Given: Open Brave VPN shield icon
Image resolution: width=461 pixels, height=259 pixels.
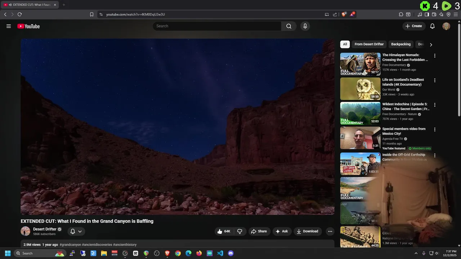Looking at the screenshot, I should coord(448,14).
